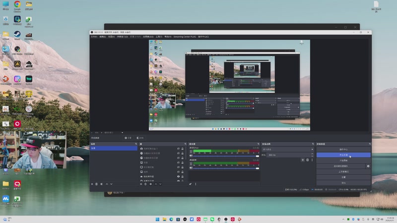The width and height of the screenshot is (397, 223).
Task: Move the scene up with the arrow
Action: tap(107, 184)
